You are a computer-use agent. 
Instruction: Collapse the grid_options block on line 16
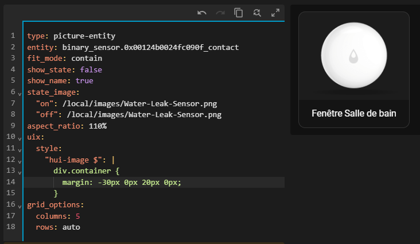point(20,206)
